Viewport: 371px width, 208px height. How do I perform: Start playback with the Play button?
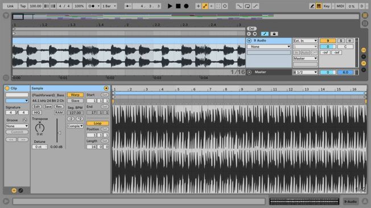[170, 6]
